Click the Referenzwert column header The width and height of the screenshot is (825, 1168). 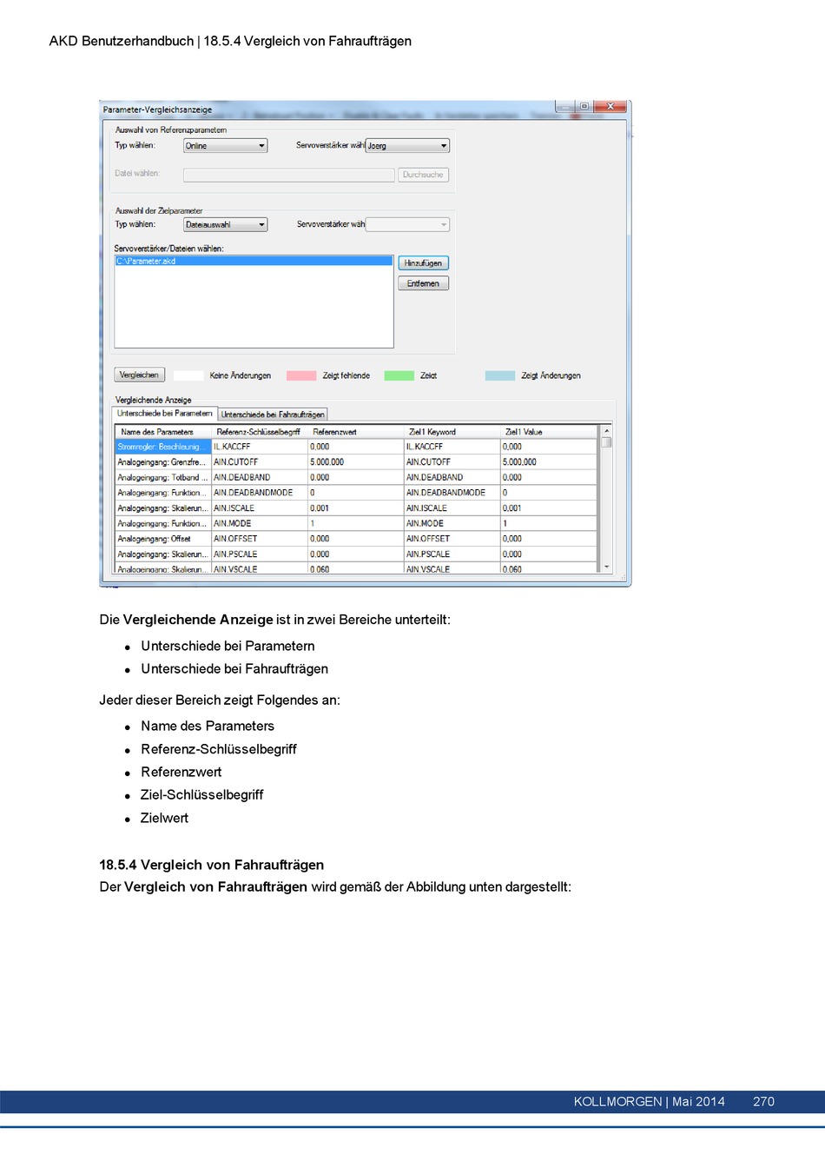(x=356, y=432)
